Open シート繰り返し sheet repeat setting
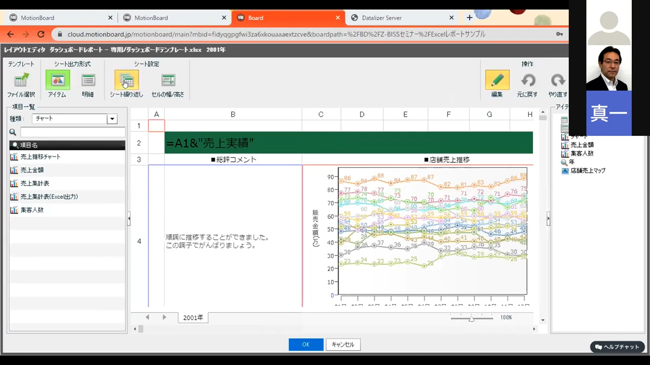Screen dimensions: 650x365 pos(126,85)
